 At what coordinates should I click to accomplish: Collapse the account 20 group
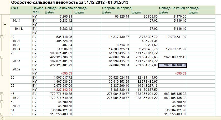tap(2, 57)
